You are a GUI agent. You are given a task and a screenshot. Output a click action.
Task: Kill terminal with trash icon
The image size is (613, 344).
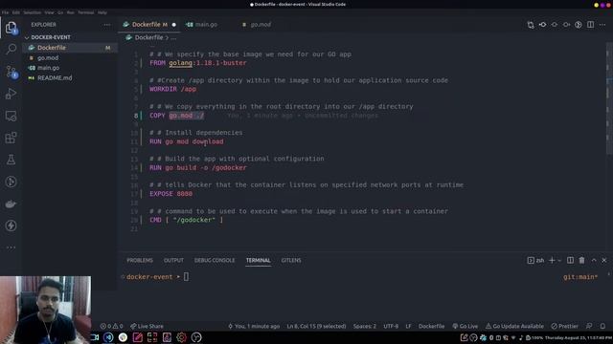[581, 260]
